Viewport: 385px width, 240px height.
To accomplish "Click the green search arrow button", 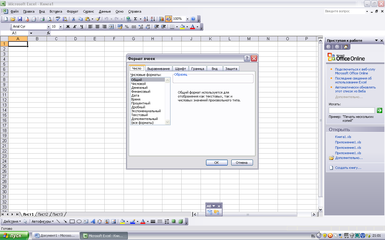I will [380, 110].
